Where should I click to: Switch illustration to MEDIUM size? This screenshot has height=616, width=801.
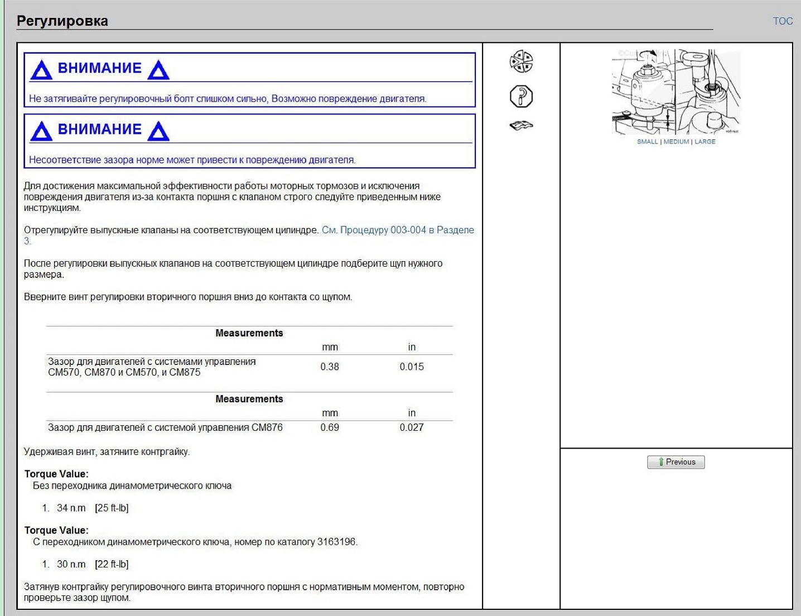(x=676, y=142)
